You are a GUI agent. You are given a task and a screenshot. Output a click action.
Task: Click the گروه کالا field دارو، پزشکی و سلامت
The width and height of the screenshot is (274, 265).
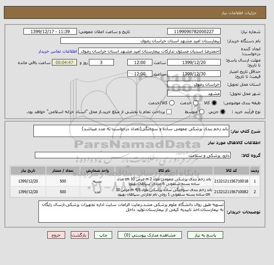click(133, 155)
